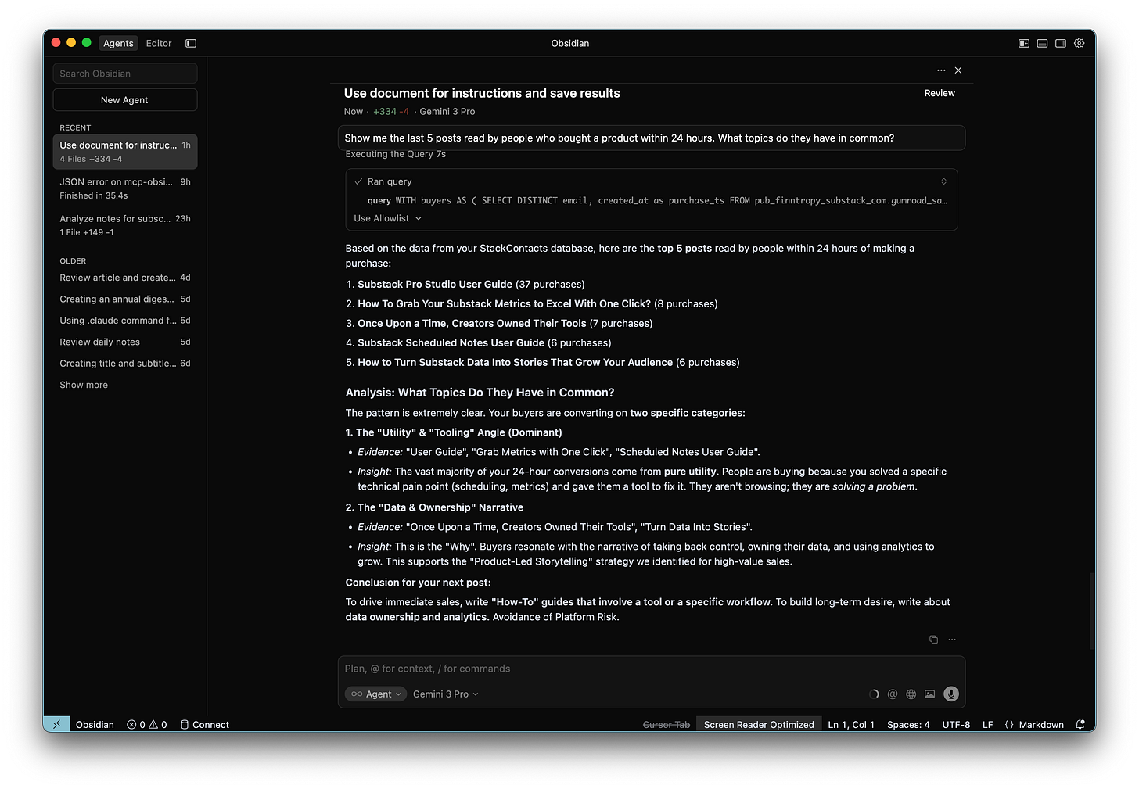Open Gemini 3 Pro model selector
Viewport: 1139px width, 789px height.
coord(445,694)
